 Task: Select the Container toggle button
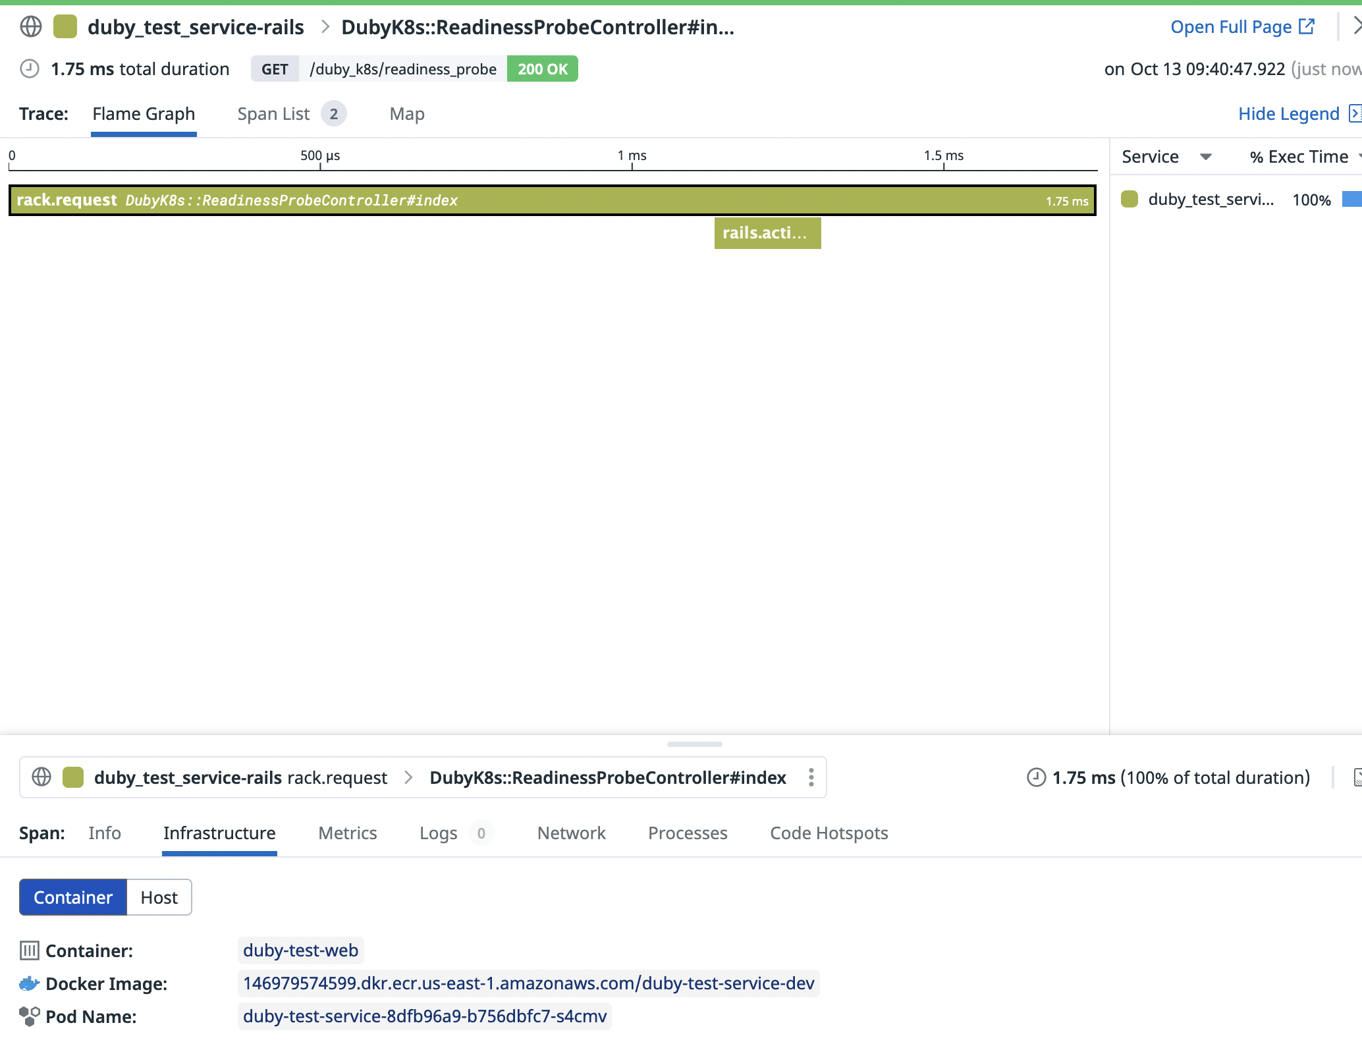point(73,897)
